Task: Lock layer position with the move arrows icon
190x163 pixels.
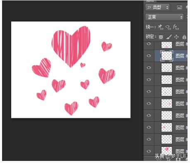Action: click(x=176, y=37)
